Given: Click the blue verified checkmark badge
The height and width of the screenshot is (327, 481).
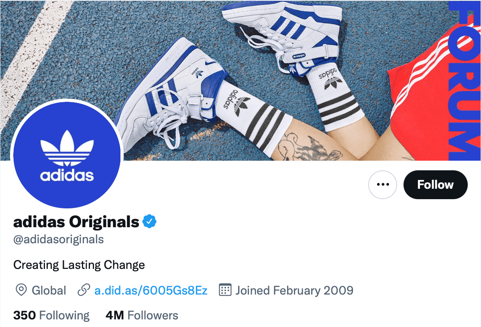Looking at the screenshot, I should tap(150, 221).
